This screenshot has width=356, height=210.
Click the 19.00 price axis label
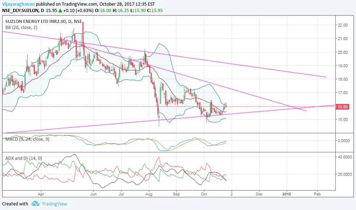pos(343,66)
